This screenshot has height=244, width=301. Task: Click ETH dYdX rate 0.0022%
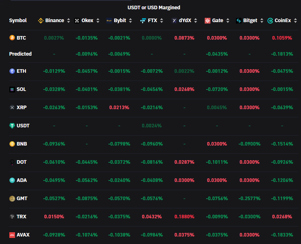pyautogui.click(x=184, y=71)
